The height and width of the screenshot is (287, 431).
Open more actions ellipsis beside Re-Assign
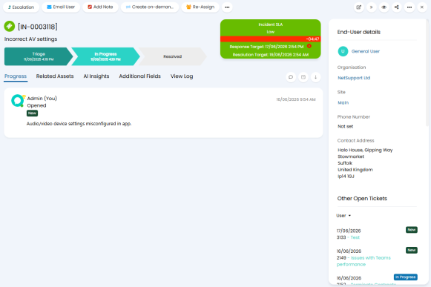227,7
